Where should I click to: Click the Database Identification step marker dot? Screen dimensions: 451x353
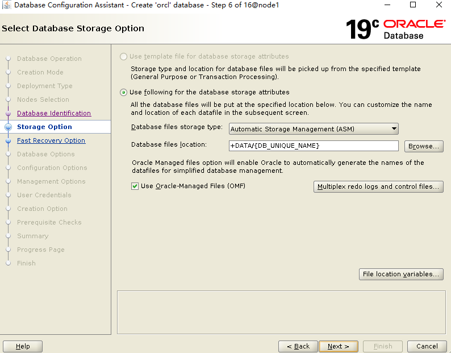click(x=9, y=114)
